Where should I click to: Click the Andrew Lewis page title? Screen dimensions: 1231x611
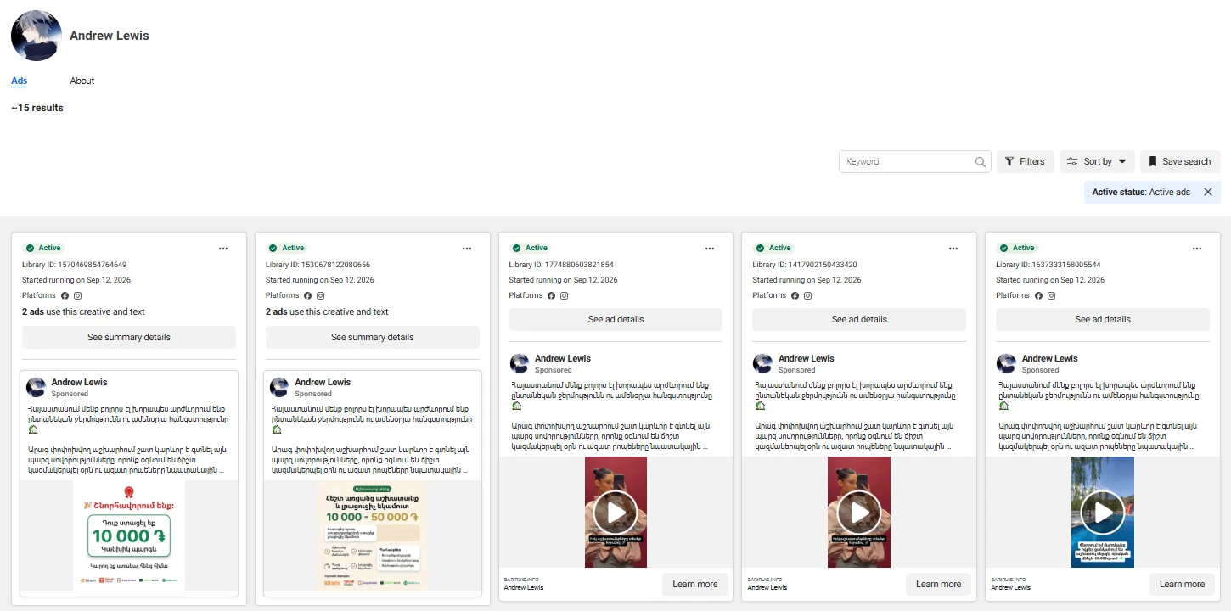coord(110,36)
